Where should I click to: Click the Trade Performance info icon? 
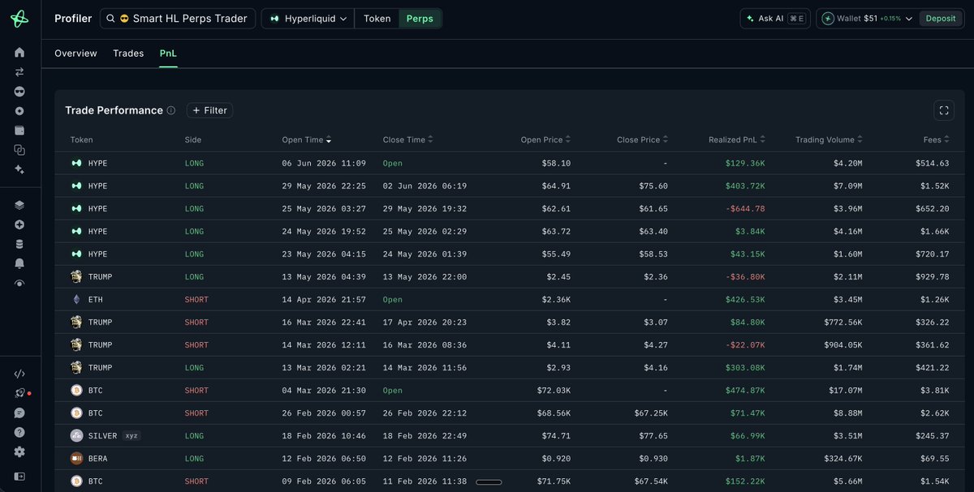pyautogui.click(x=171, y=111)
